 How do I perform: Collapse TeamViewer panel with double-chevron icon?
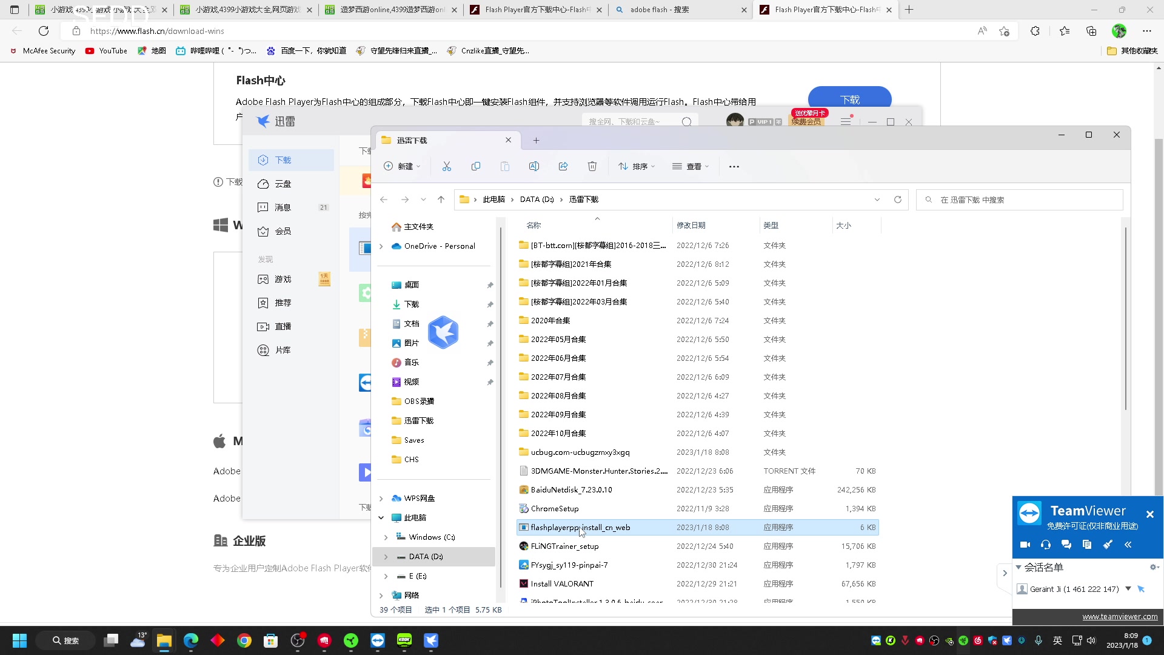tap(1128, 545)
